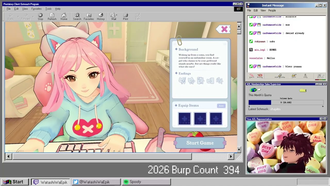Click the Auto equip button
330x186 pixels.
221,106
